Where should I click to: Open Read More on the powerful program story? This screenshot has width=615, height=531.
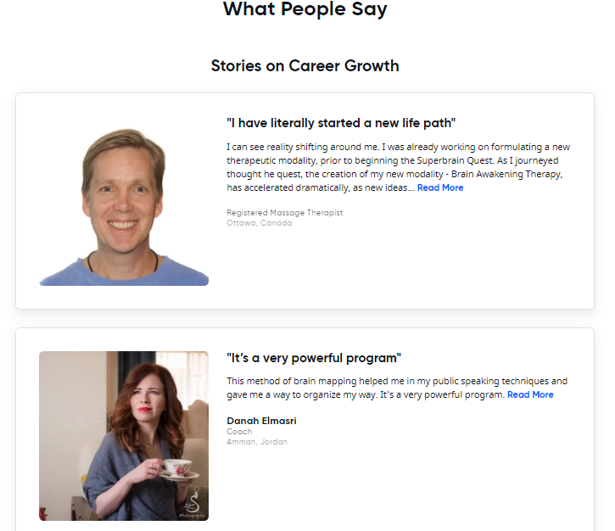(x=530, y=395)
